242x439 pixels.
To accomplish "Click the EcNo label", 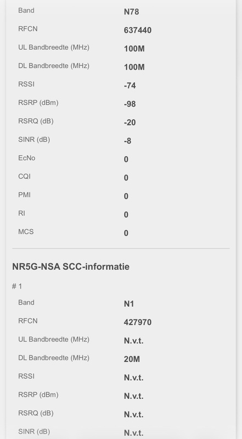I will pyautogui.click(x=26, y=158).
